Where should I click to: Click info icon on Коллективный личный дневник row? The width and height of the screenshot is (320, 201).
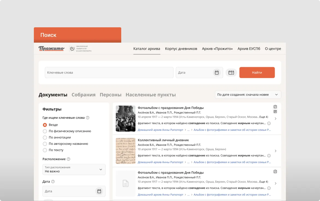click(269, 156)
